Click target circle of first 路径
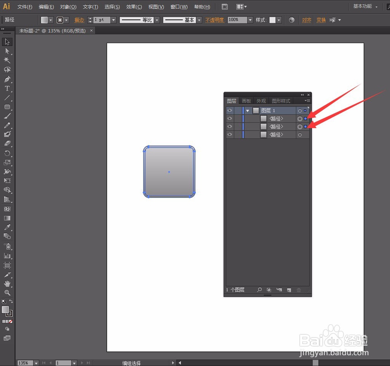This screenshot has width=390, height=366. (300, 119)
